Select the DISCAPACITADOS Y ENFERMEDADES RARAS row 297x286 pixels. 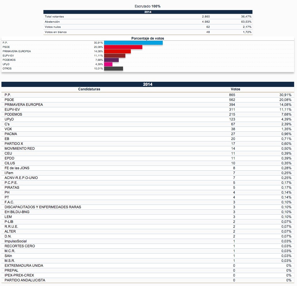[43, 207]
